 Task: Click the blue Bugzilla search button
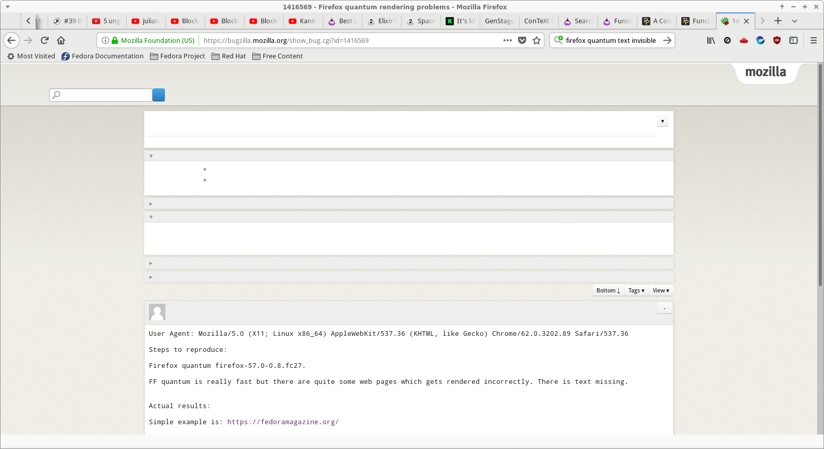(159, 95)
